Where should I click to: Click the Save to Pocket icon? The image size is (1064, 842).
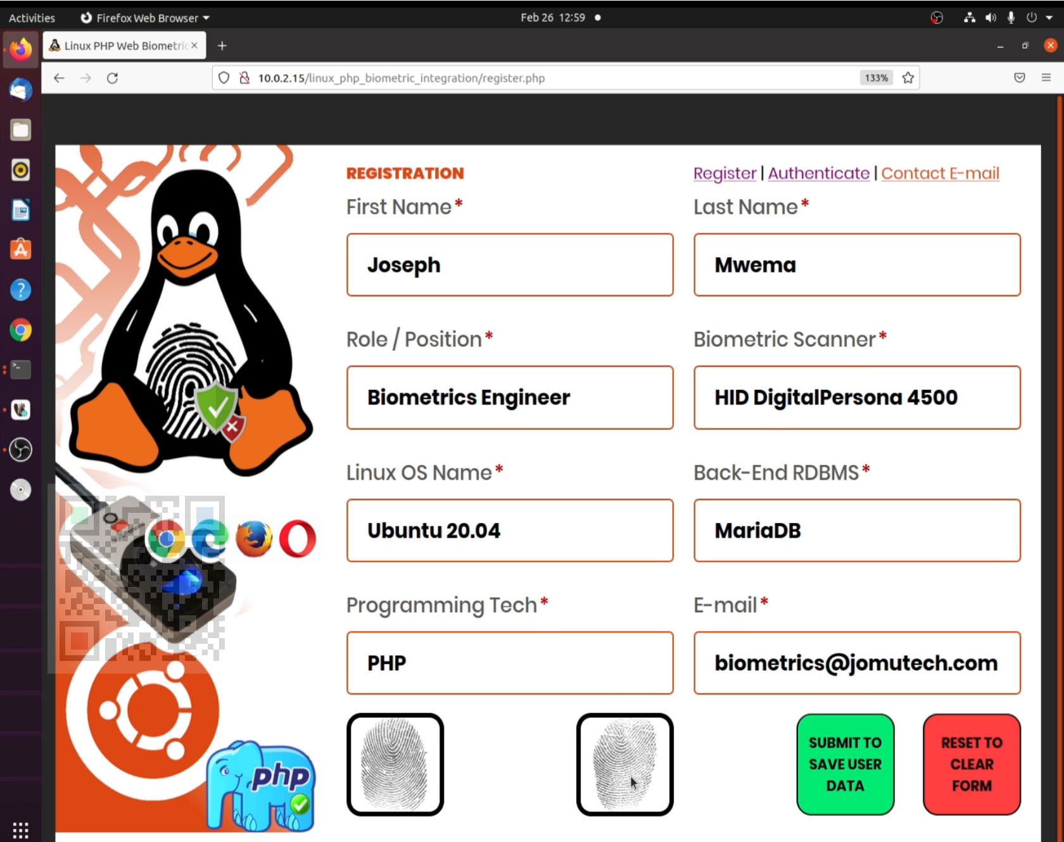tap(1019, 78)
